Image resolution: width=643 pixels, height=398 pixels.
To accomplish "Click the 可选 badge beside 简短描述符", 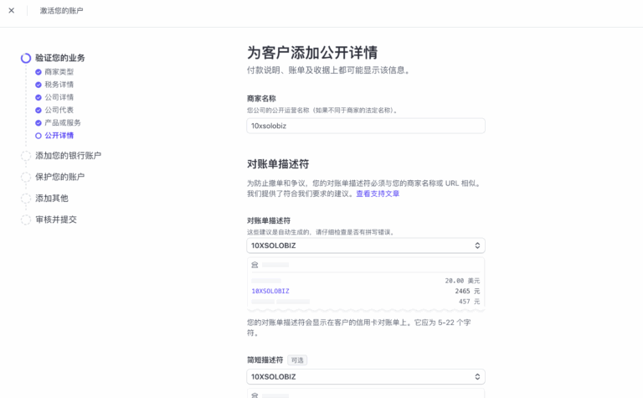I will [297, 360].
